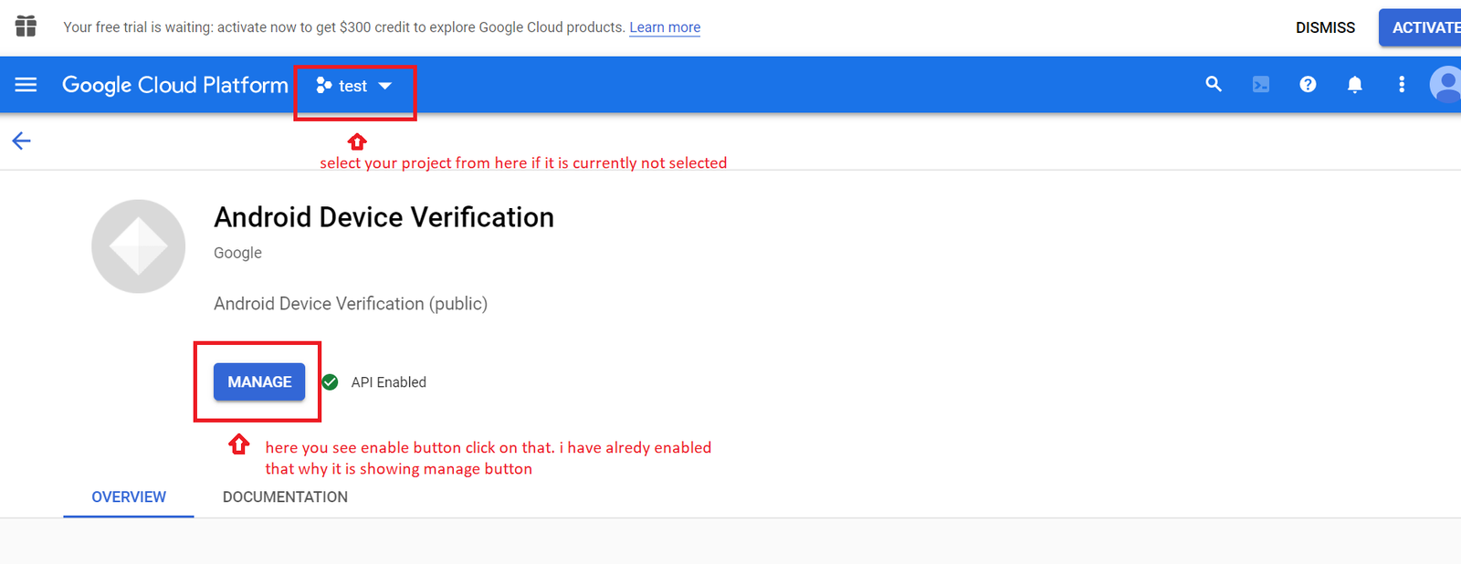Viewport: 1461px width, 564px height.
Task: Open the search icon in the header
Action: pos(1214,85)
